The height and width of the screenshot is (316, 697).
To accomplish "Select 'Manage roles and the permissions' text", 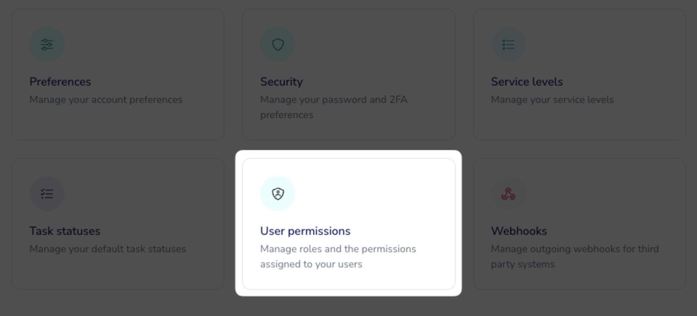I will pyautogui.click(x=338, y=249).
